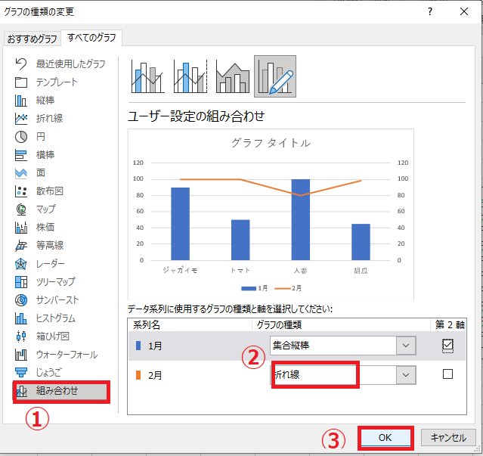483x456 pixels.
Task: Select the マップ map chart category
Action: coord(36,209)
